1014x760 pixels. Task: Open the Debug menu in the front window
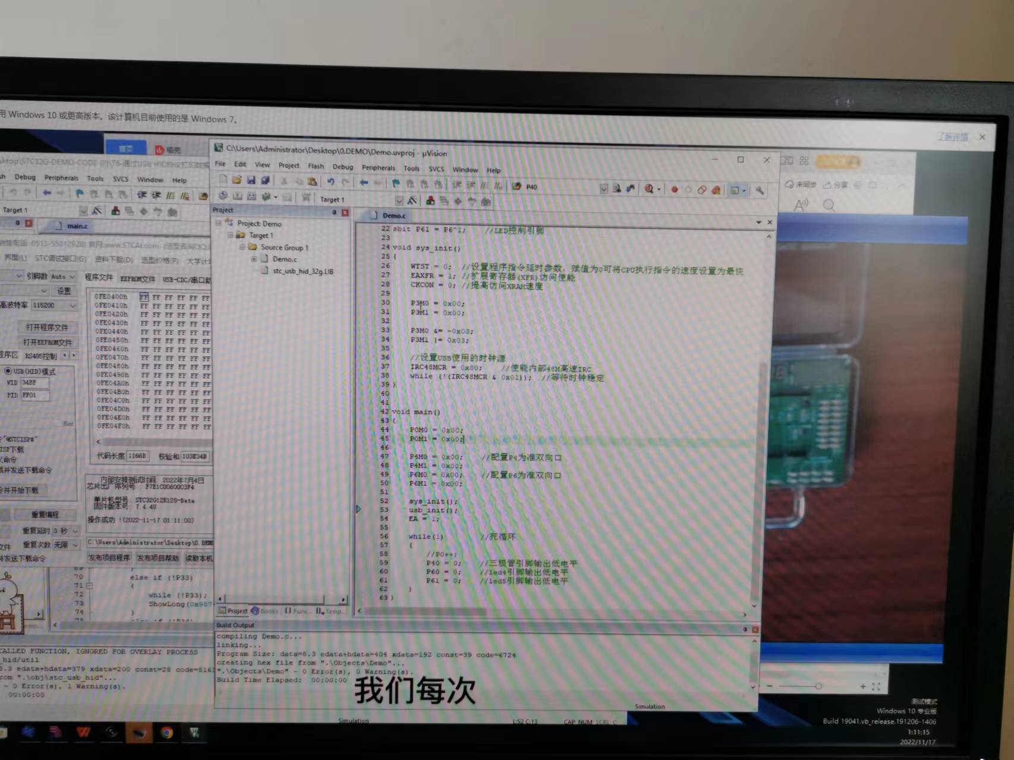pos(343,167)
